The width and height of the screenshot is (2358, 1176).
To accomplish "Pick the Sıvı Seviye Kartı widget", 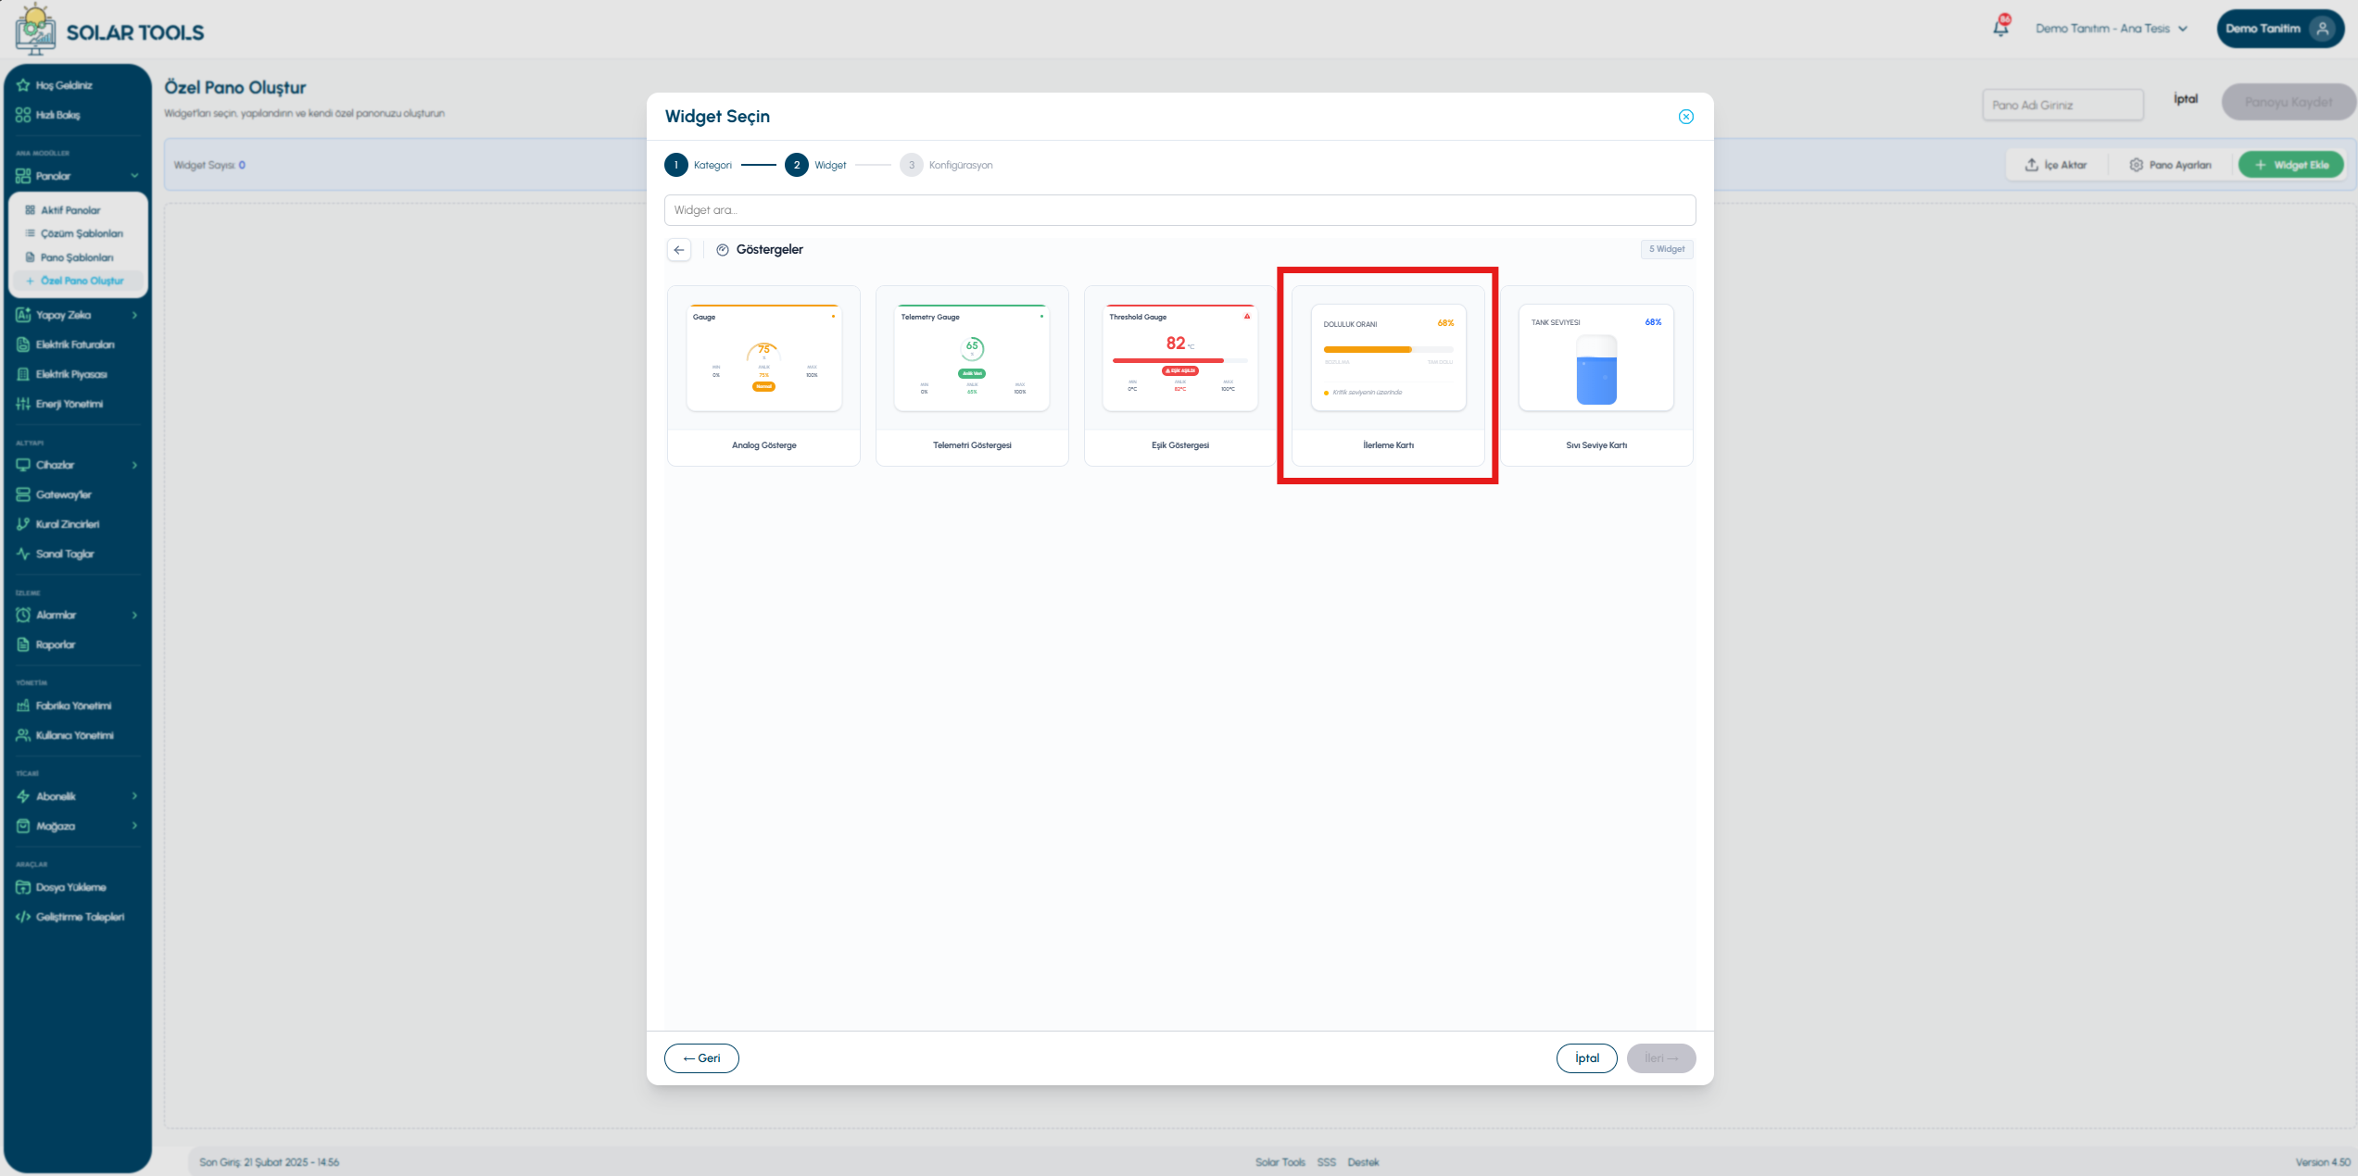I will (x=1596, y=375).
